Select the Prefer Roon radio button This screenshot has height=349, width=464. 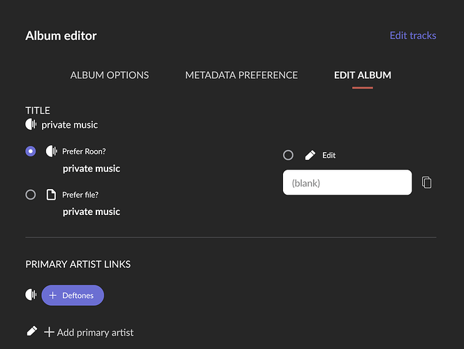point(31,151)
